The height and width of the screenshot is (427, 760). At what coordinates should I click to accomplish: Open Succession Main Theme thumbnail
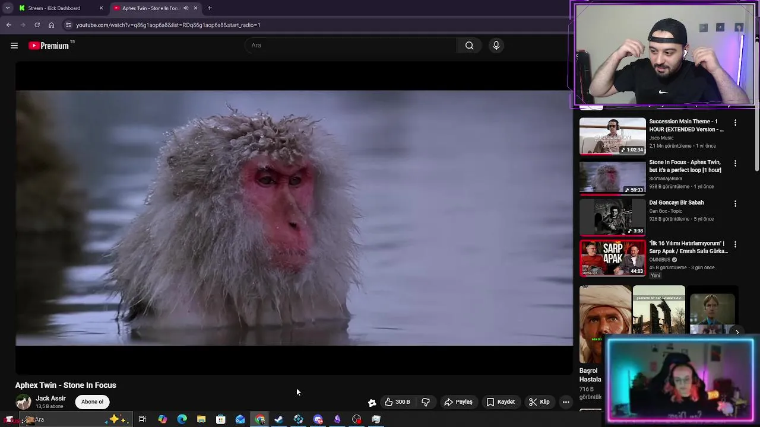(612, 136)
